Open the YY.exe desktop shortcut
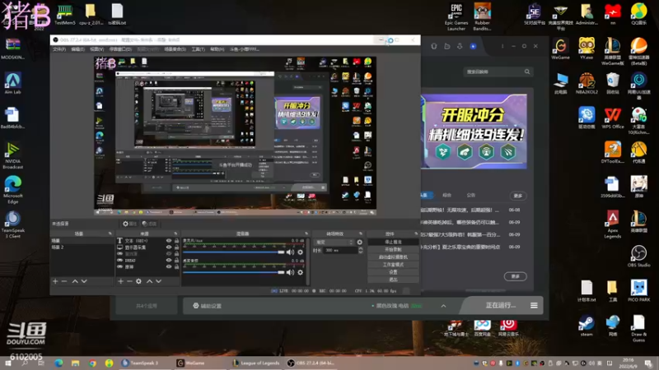Viewport: 659px width, 370px height. pos(587,49)
